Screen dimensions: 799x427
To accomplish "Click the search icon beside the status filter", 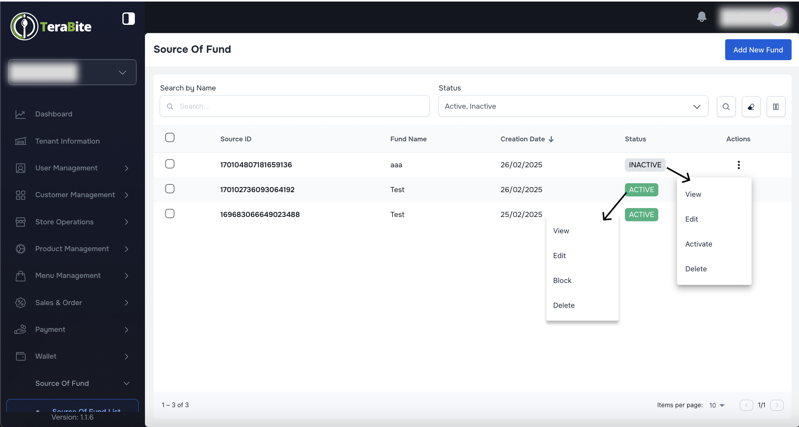I will pyautogui.click(x=726, y=106).
